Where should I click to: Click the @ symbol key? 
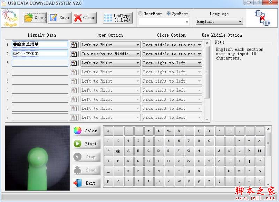[x=118, y=151]
